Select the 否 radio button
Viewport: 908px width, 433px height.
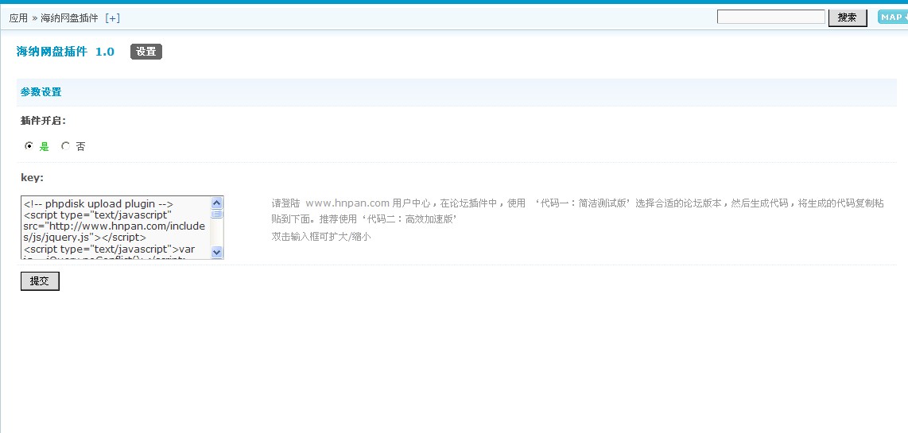[65, 146]
